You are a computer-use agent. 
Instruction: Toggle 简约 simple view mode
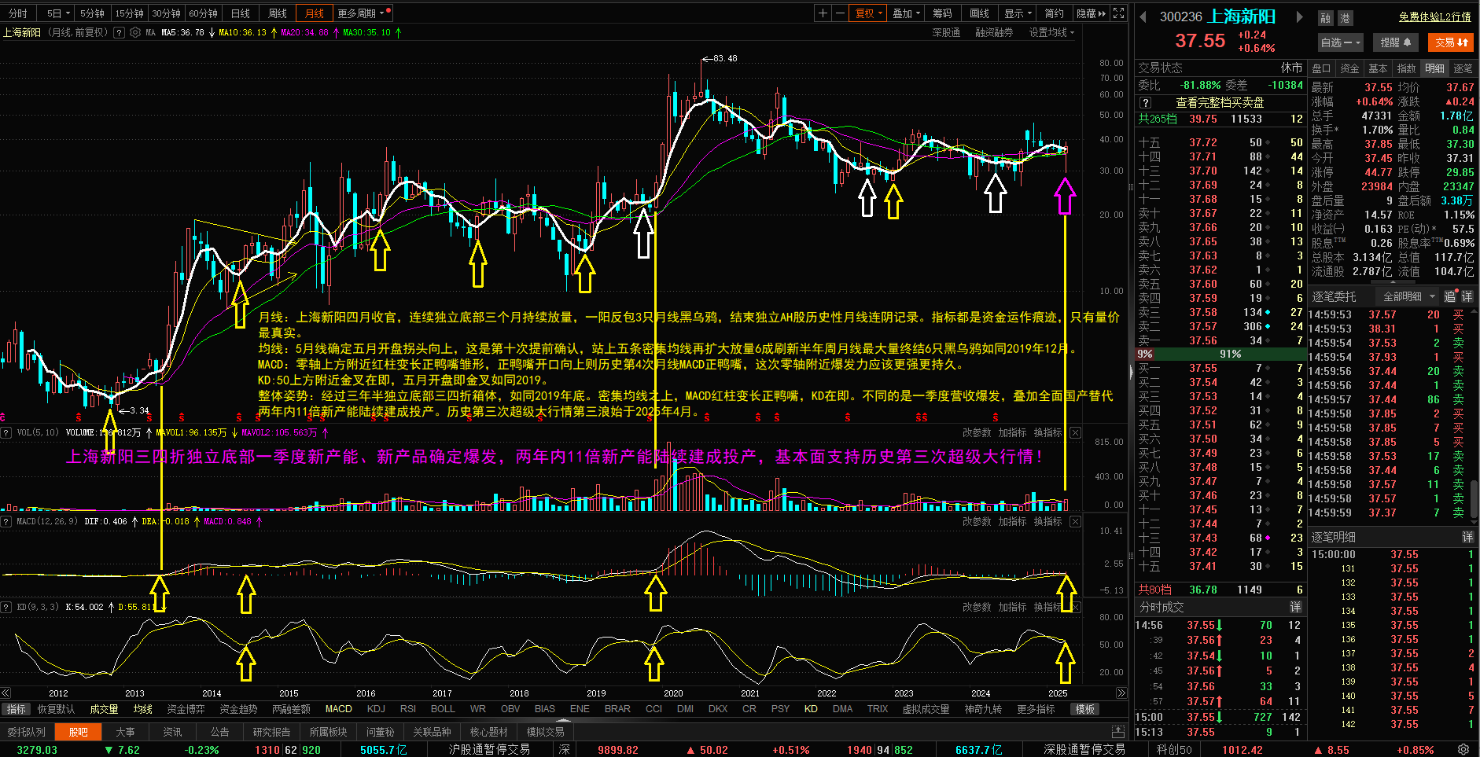1055,13
